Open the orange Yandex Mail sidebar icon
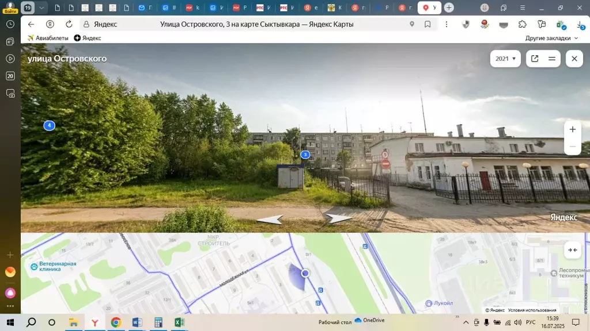This screenshot has height=331, width=590. [x=10, y=272]
